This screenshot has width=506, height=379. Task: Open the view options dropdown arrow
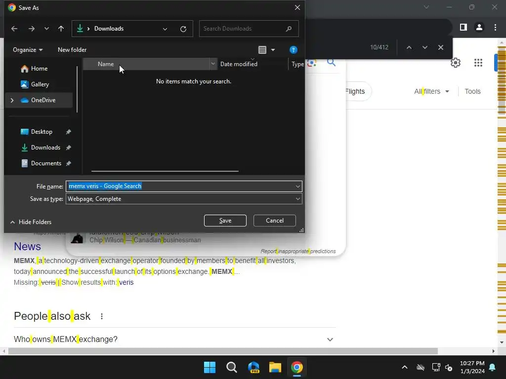point(273,50)
